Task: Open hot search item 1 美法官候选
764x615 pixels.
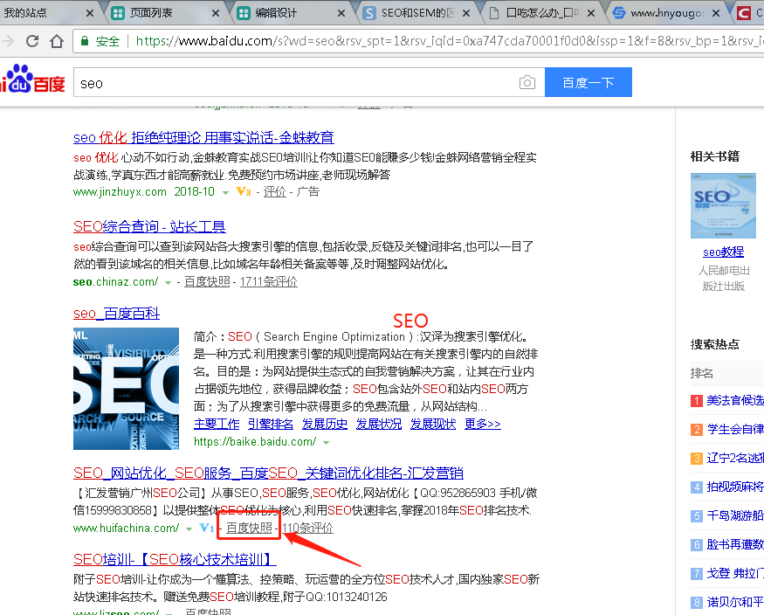Action: point(735,401)
